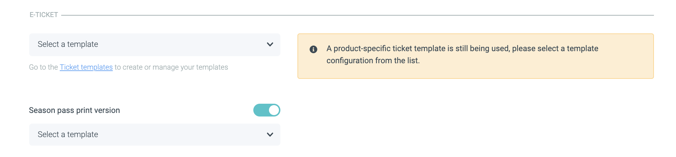The image size is (676, 157).
Task: Click the chevron arrow of the E-ticket template dropdown
Action: [270, 44]
